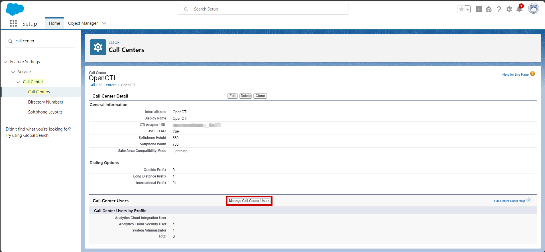Click Manage Call Center Users button
Image resolution: width=545 pixels, height=252 pixels.
click(x=249, y=201)
